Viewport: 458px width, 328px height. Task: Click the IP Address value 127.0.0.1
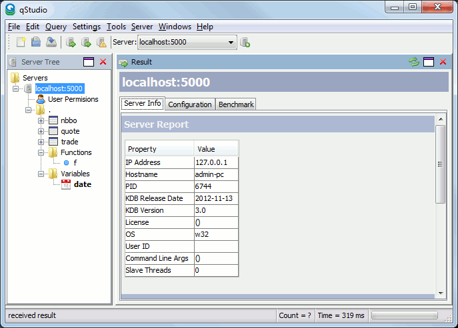point(217,162)
